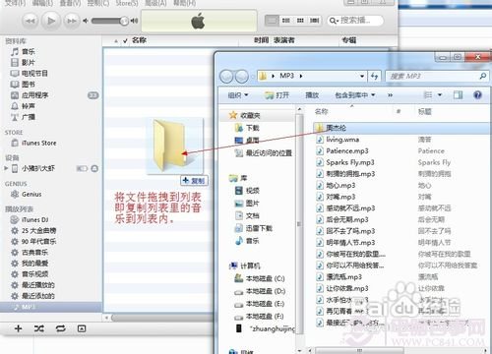
Task: Click the iTunes play button
Action: pos(51,21)
